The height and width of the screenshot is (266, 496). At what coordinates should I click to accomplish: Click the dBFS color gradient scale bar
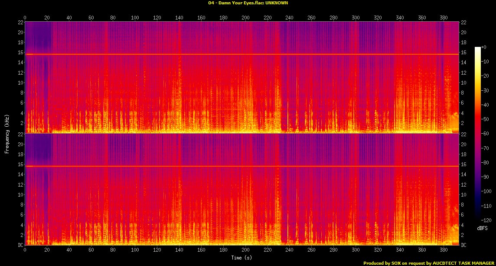477,134
